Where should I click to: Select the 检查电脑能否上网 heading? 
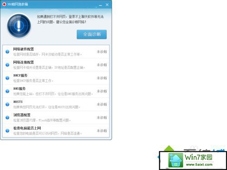[x=27, y=128]
